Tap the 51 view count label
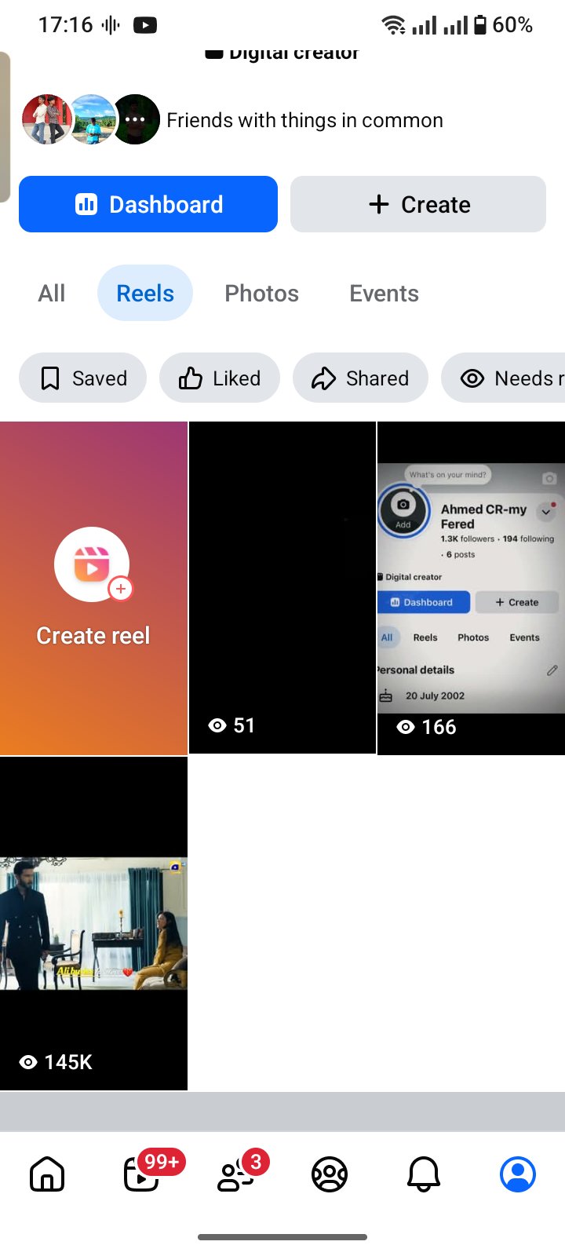 (231, 725)
